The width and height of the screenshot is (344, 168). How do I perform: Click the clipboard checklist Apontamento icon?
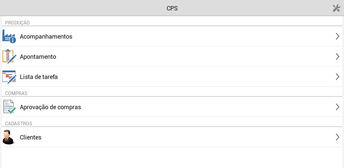[x=9, y=56]
